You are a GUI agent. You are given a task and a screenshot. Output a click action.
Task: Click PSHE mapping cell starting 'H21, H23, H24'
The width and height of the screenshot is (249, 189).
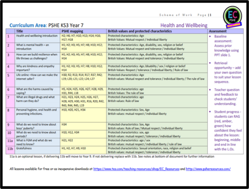click(x=83, y=101)
